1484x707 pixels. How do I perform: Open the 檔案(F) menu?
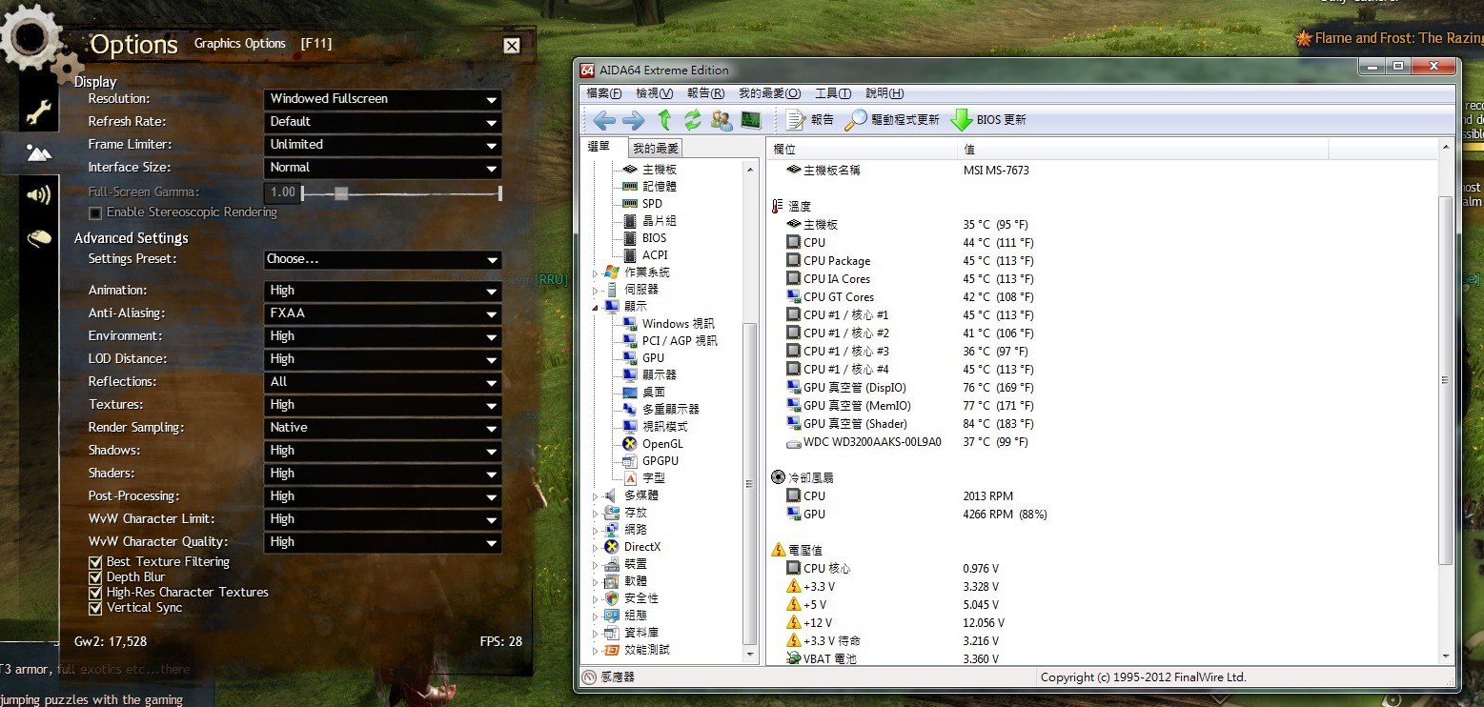click(604, 93)
